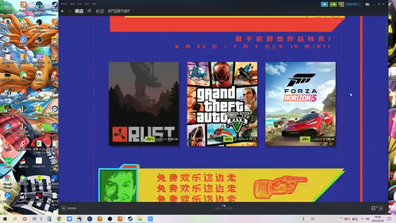Open the Steam menu in title bar
This screenshot has width=396, height=223.
(x=64, y=4)
